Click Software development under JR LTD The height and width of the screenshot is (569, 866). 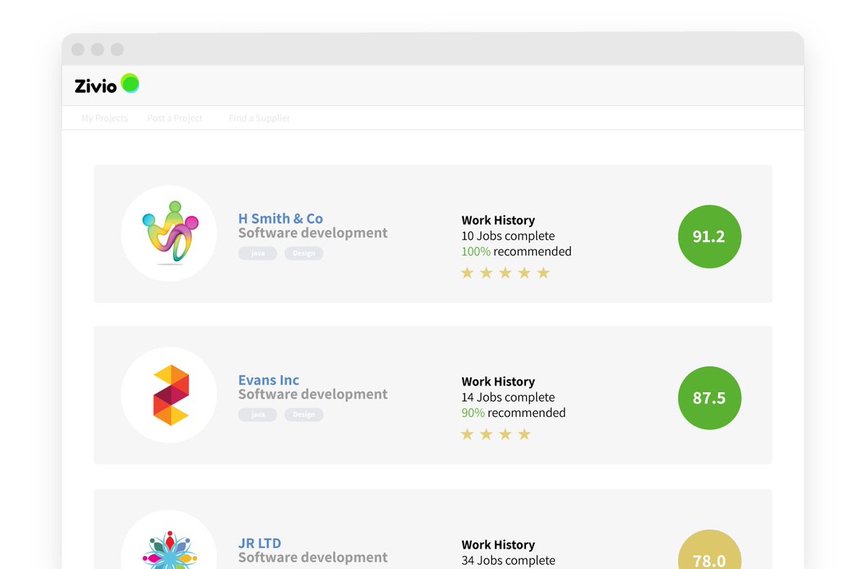(313, 557)
